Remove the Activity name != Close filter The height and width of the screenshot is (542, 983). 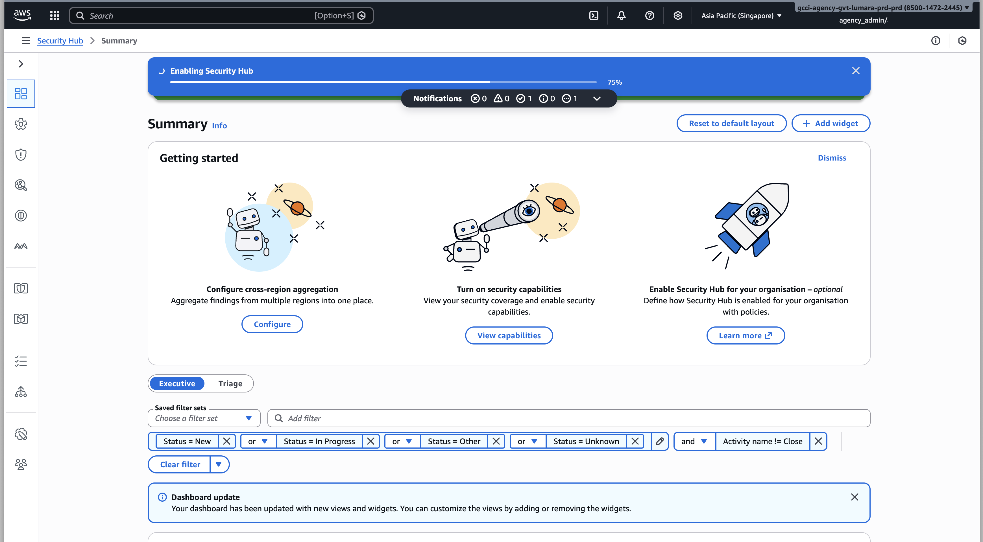[818, 441]
